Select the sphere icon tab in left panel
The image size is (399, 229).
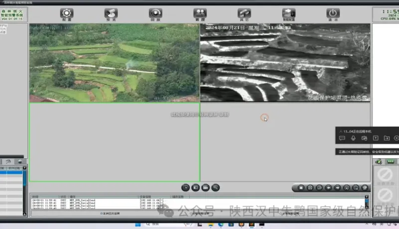20,161
